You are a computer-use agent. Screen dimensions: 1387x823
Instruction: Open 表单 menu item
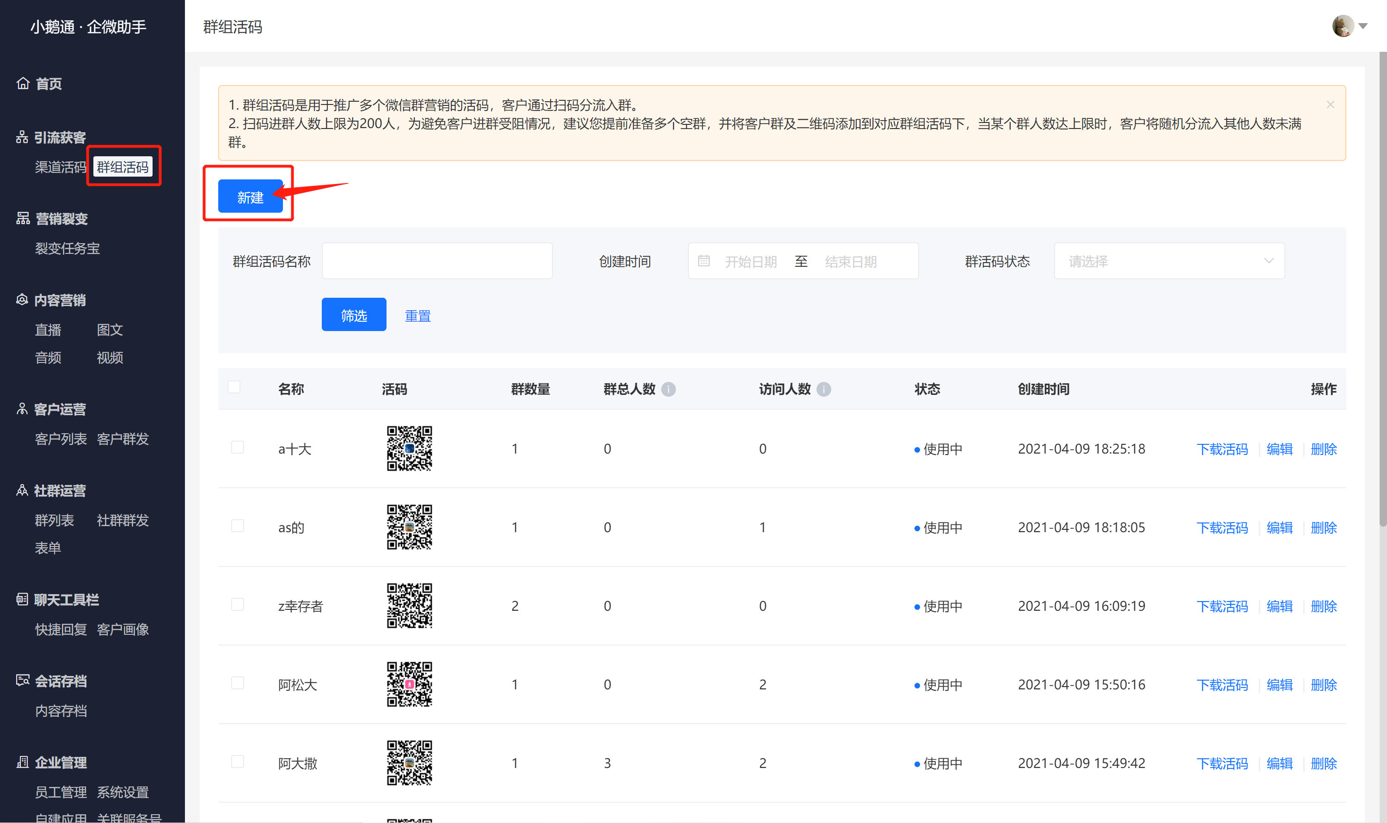(48, 548)
